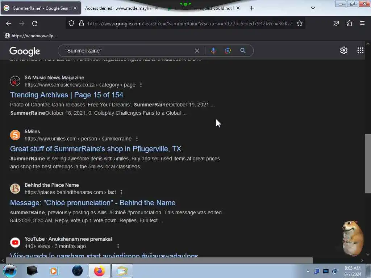View site security via the padlock icon
The height and width of the screenshot is (278, 371).
[x=82, y=24]
